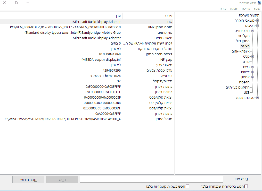Select the מזהה התקן PNP row
The height and width of the screenshot is (191, 262).
(x=86, y=27)
